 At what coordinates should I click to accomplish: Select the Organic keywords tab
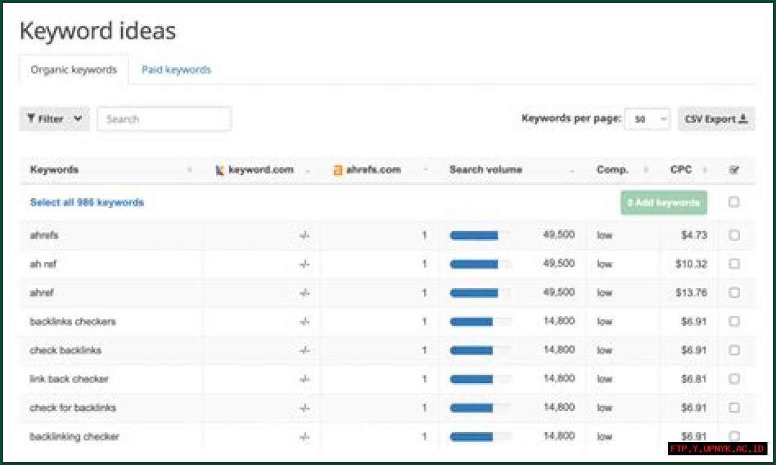point(74,70)
